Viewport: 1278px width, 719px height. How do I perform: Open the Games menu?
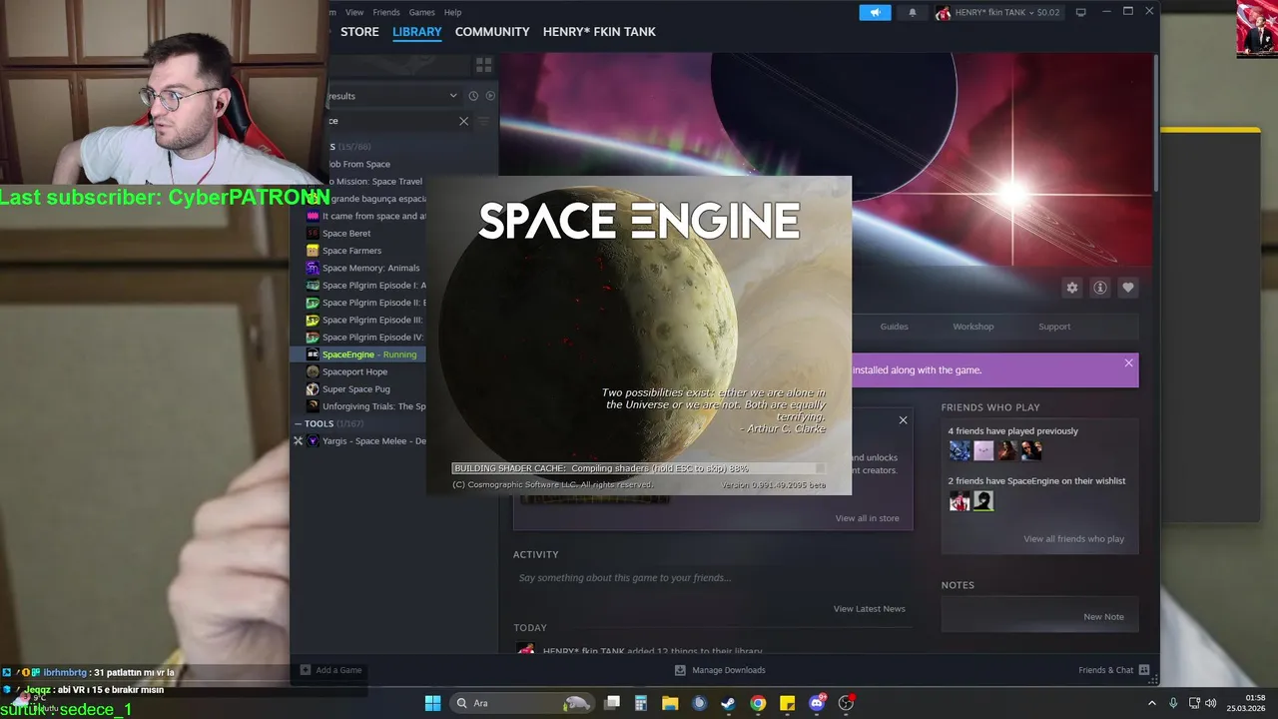[422, 12]
